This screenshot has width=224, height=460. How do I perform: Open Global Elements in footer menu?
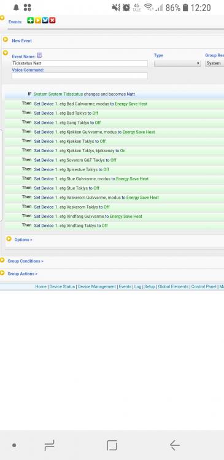tap(173, 286)
